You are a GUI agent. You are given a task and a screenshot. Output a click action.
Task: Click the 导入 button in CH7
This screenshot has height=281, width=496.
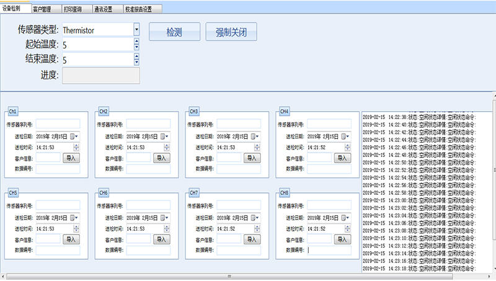click(x=252, y=239)
